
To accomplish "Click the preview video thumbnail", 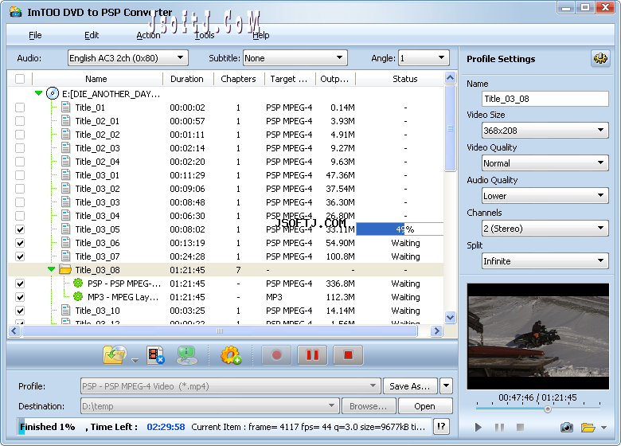I will click(x=538, y=336).
